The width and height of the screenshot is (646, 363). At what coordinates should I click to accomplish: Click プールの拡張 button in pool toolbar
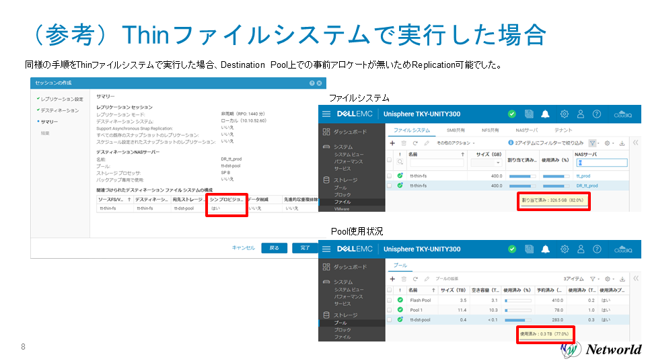[447, 278]
